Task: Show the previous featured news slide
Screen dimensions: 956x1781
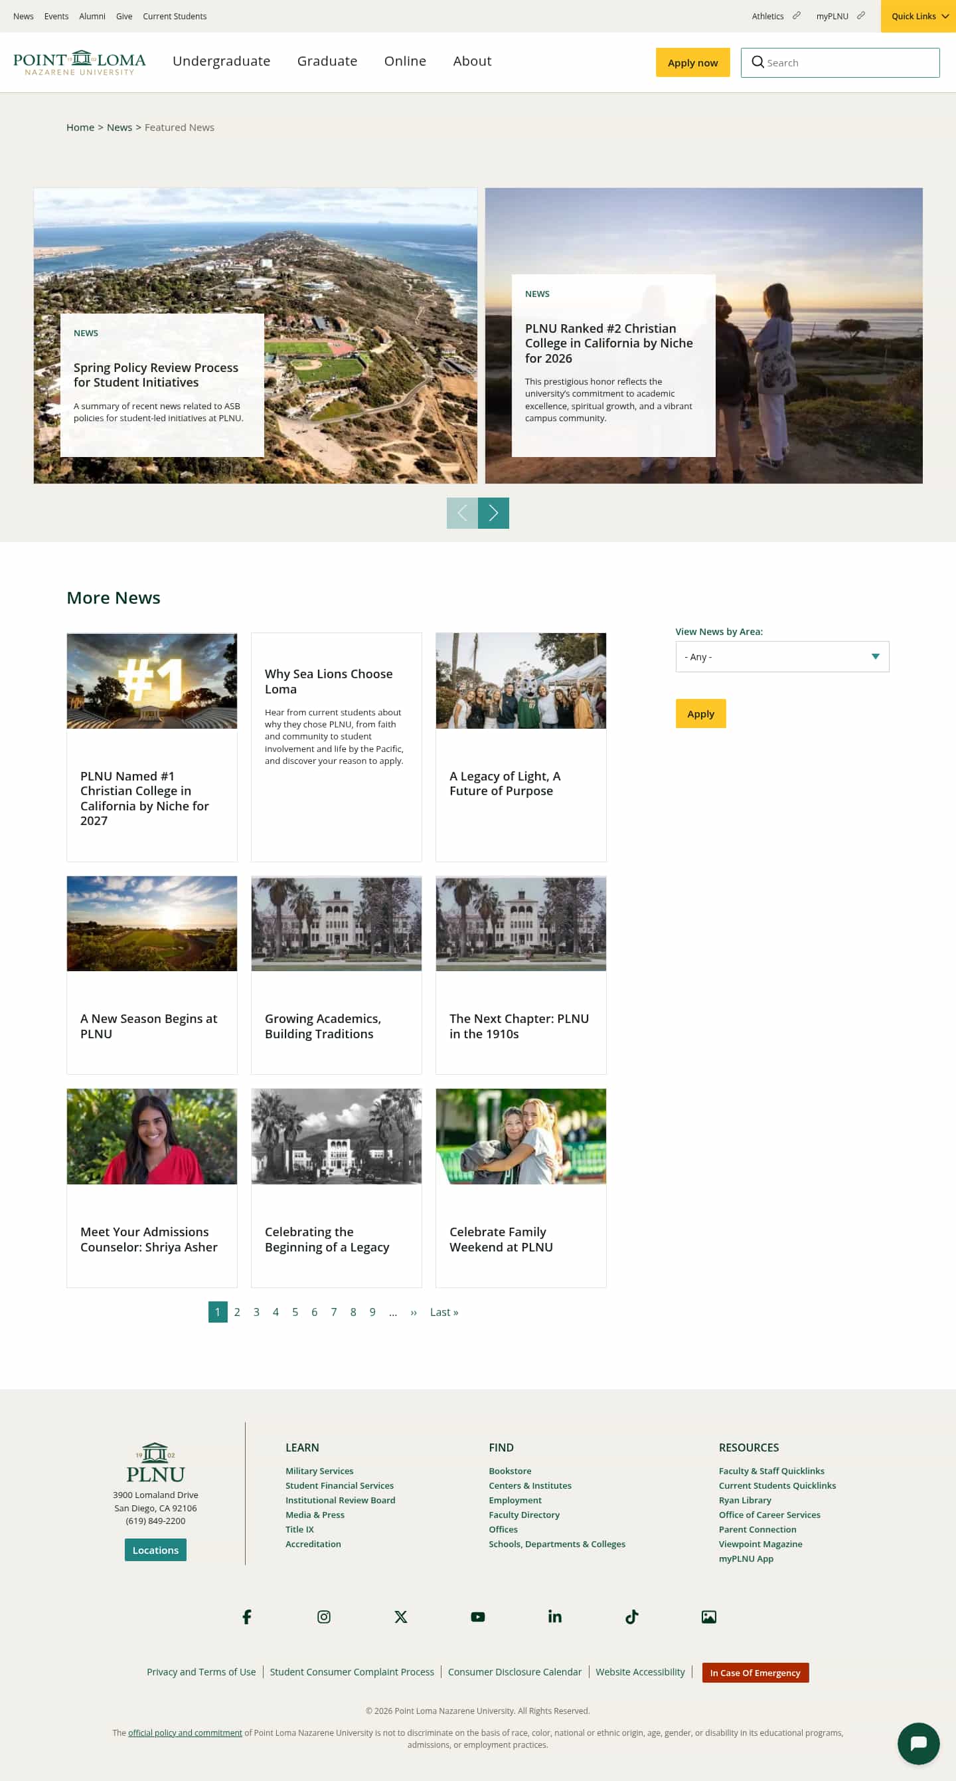Action: click(462, 513)
